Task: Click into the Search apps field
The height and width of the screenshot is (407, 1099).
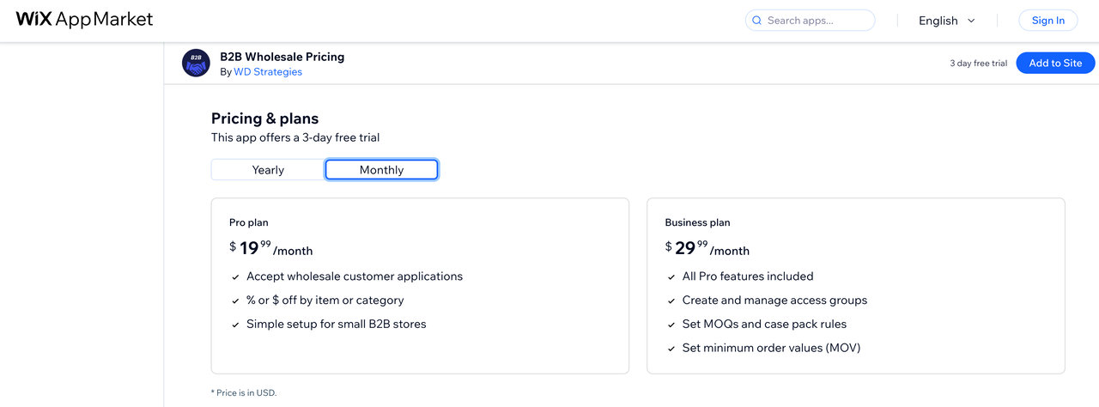Action: [816, 21]
